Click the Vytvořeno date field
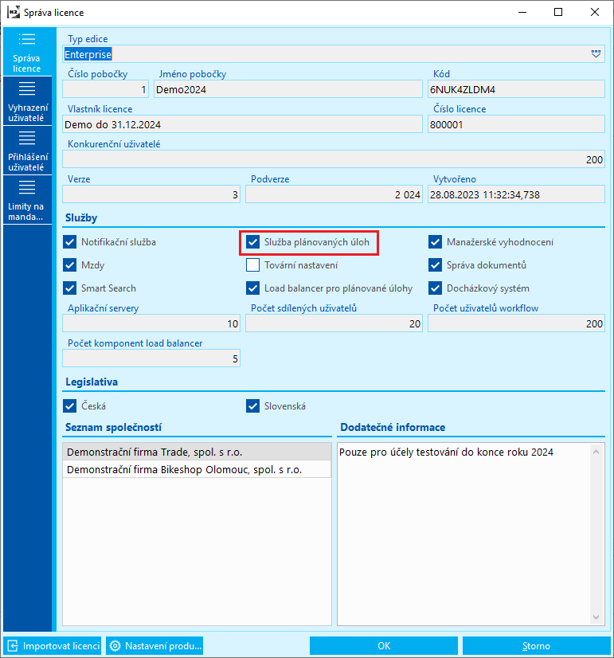 [516, 194]
